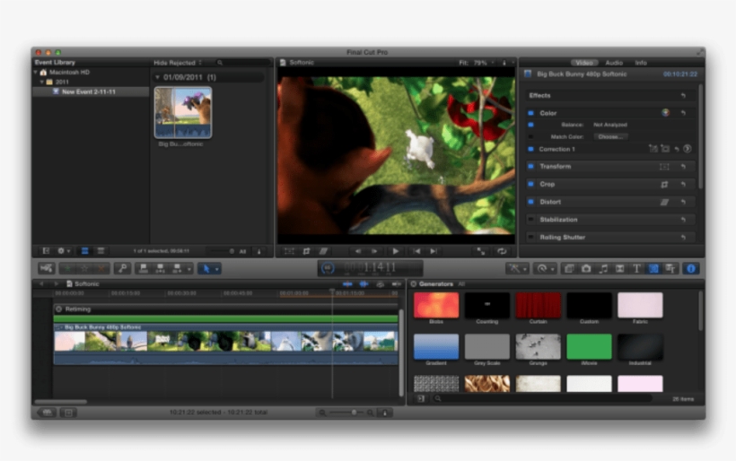Image resolution: width=736 pixels, height=461 pixels.
Task: Click the Append clip to storyline icon
Action: tap(177, 268)
